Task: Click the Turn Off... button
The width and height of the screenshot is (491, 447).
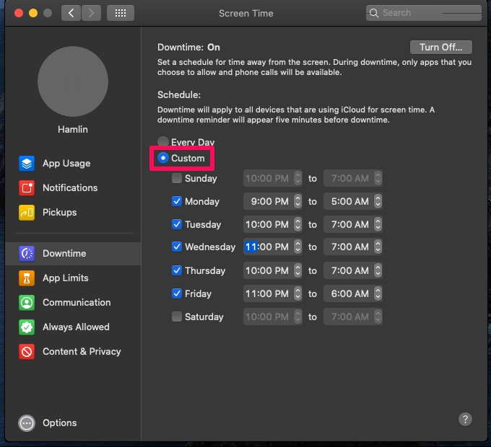Action: pyautogui.click(x=441, y=47)
